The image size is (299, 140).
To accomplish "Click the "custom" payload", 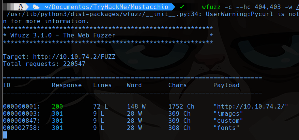I will click(x=228, y=121).
